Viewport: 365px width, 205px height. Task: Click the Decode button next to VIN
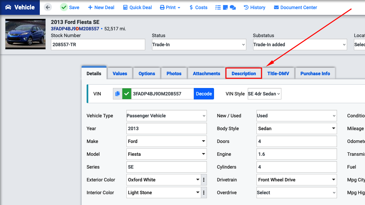point(204,94)
